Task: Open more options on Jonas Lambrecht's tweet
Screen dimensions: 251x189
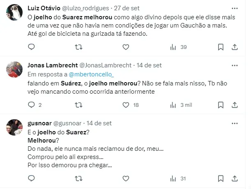Action: coord(234,65)
